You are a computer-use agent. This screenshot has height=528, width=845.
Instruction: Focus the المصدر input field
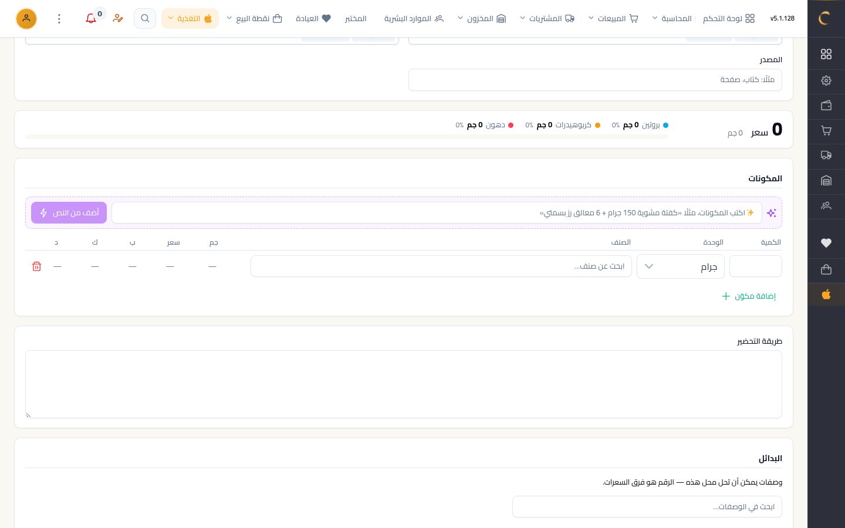click(x=595, y=80)
